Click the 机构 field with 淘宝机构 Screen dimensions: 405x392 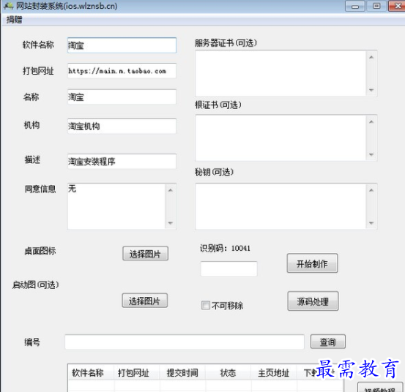pyautogui.click(x=122, y=126)
